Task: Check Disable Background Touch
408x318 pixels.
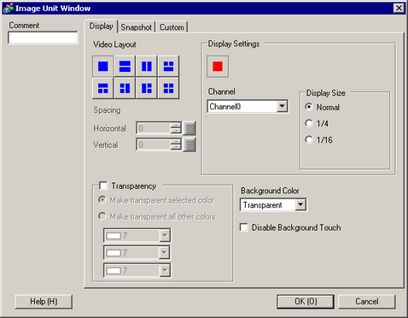Action: [244, 227]
